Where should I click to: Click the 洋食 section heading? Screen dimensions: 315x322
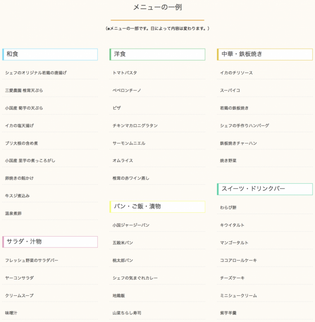pyautogui.click(x=120, y=54)
